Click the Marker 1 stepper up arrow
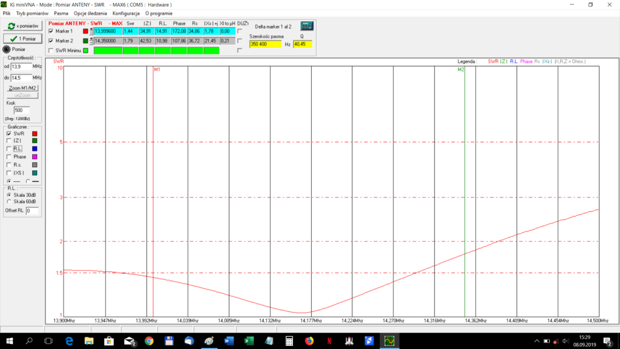The image size is (620, 349). 91,28
